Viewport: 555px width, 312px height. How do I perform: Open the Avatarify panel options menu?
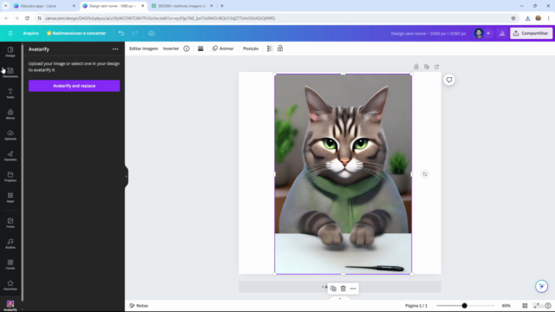click(x=115, y=49)
